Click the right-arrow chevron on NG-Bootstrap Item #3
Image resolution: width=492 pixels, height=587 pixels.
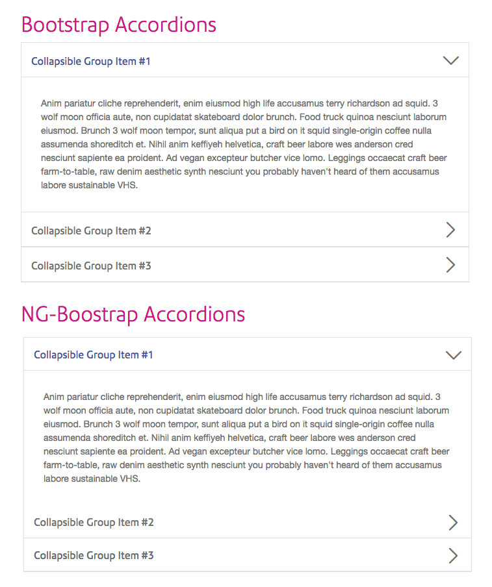pos(454,555)
